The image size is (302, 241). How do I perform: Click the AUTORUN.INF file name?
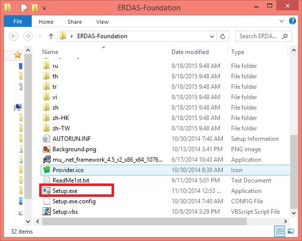[71, 139]
